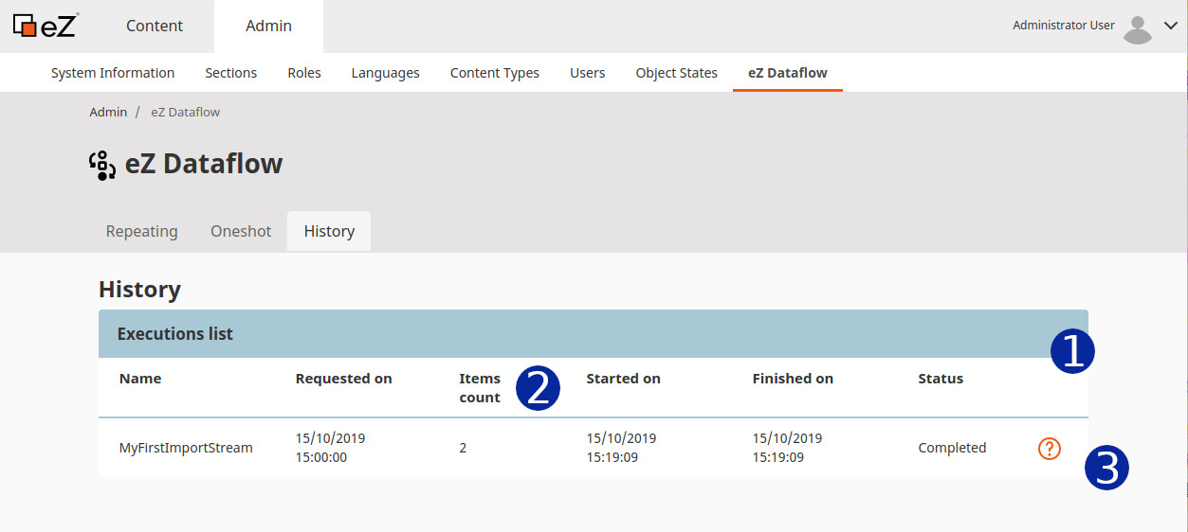Image resolution: width=1188 pixels, height=532 pixels.
Task: Click the eZ logo icon
Action: (46, 26)
